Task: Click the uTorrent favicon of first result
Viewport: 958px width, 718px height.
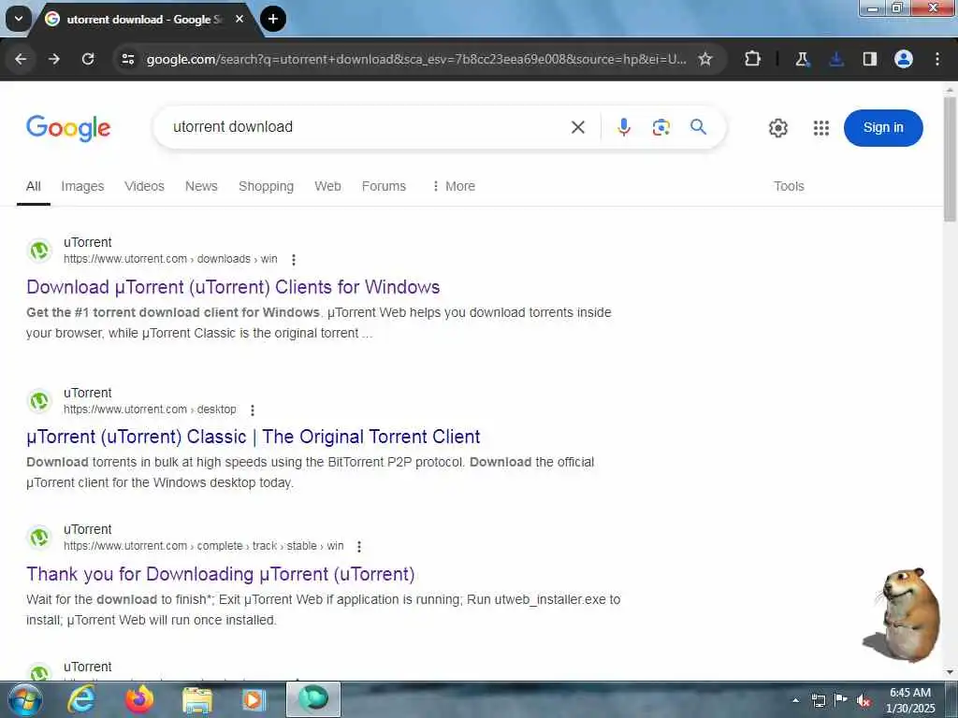Action: 39,251
